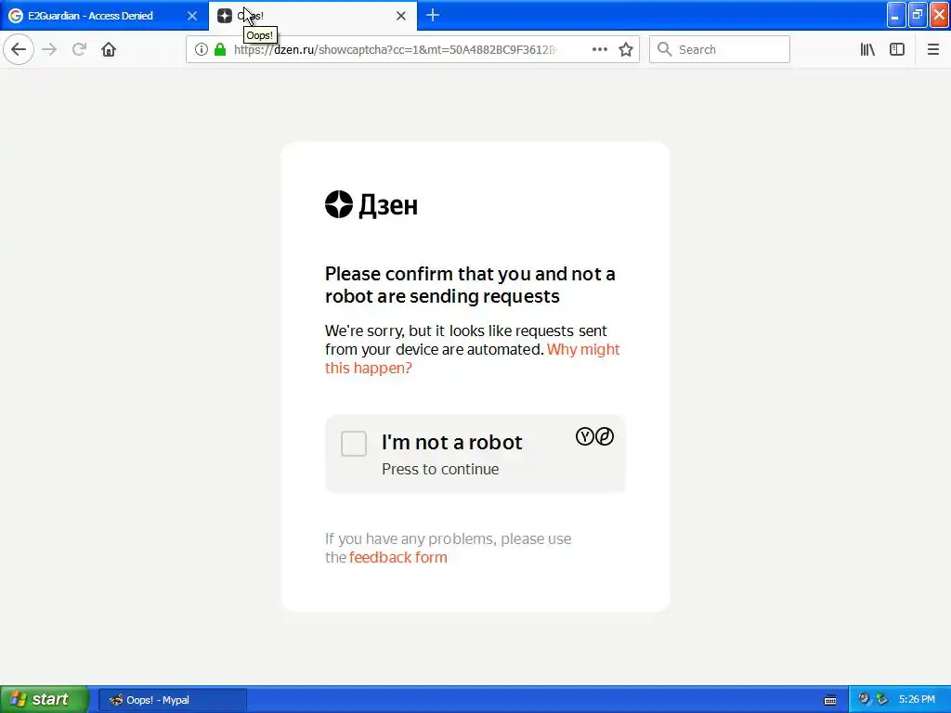Click the Press to continue captcha text
Screen dimensions: 951x713
click(440, 469)
